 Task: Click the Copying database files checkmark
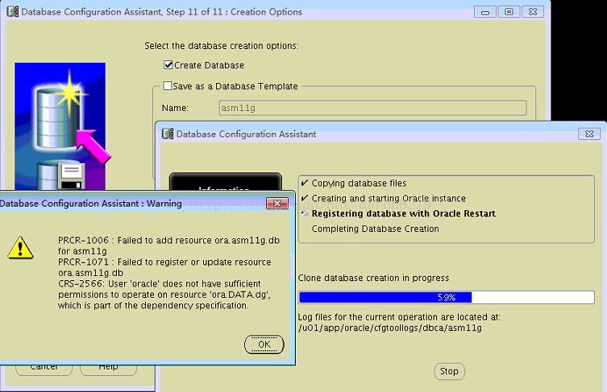[305, 183]
